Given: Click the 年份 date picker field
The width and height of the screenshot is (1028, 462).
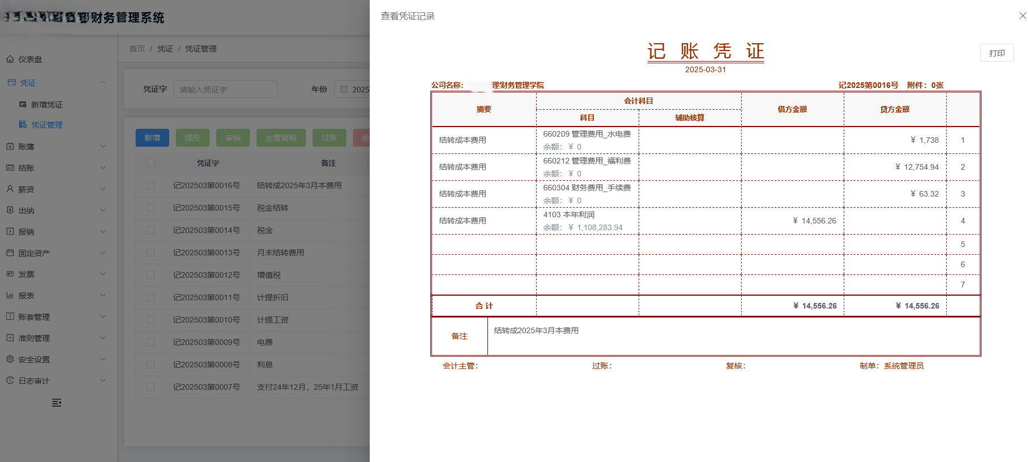Looking at the screenshot, I should [x=352, y=89].
